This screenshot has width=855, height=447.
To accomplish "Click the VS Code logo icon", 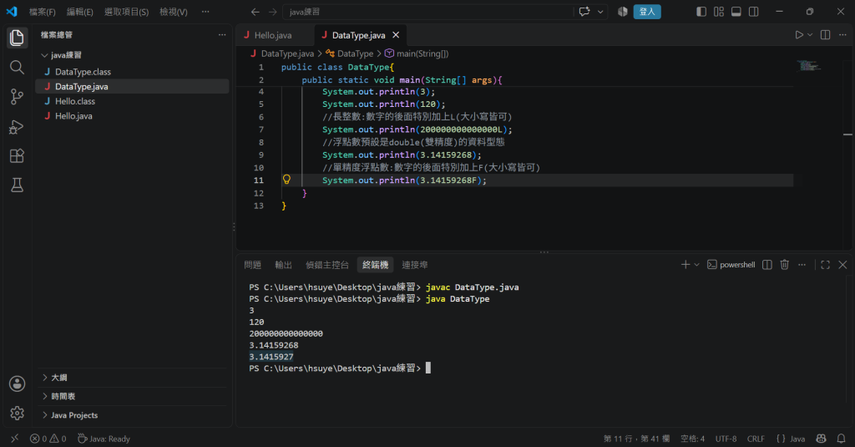I will click(x=12, y=12).
